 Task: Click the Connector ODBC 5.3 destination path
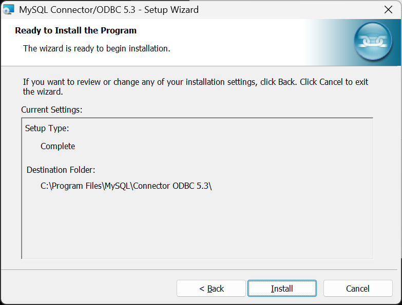[x=126, y=186]
